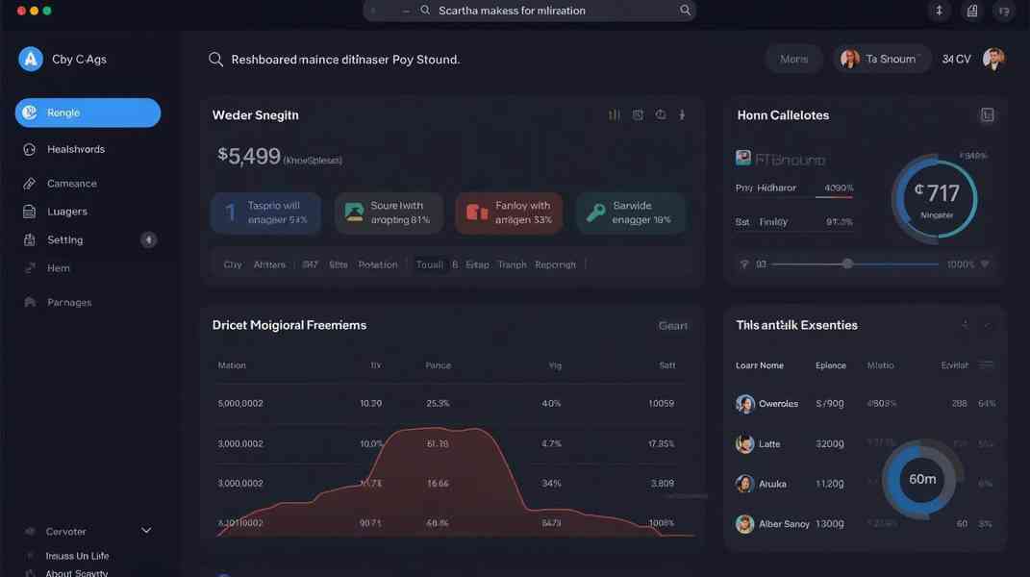Click the Cameance pencil icon in sidebar
The width and height of the screenshot is (1030, 577).
(x=29, y=184)
